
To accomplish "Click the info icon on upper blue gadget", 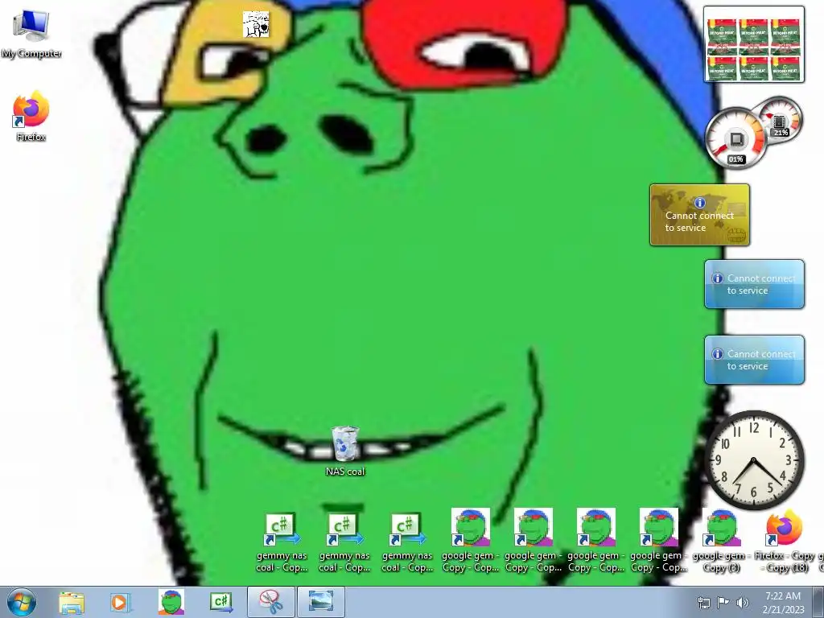I will tap(717, 278).
